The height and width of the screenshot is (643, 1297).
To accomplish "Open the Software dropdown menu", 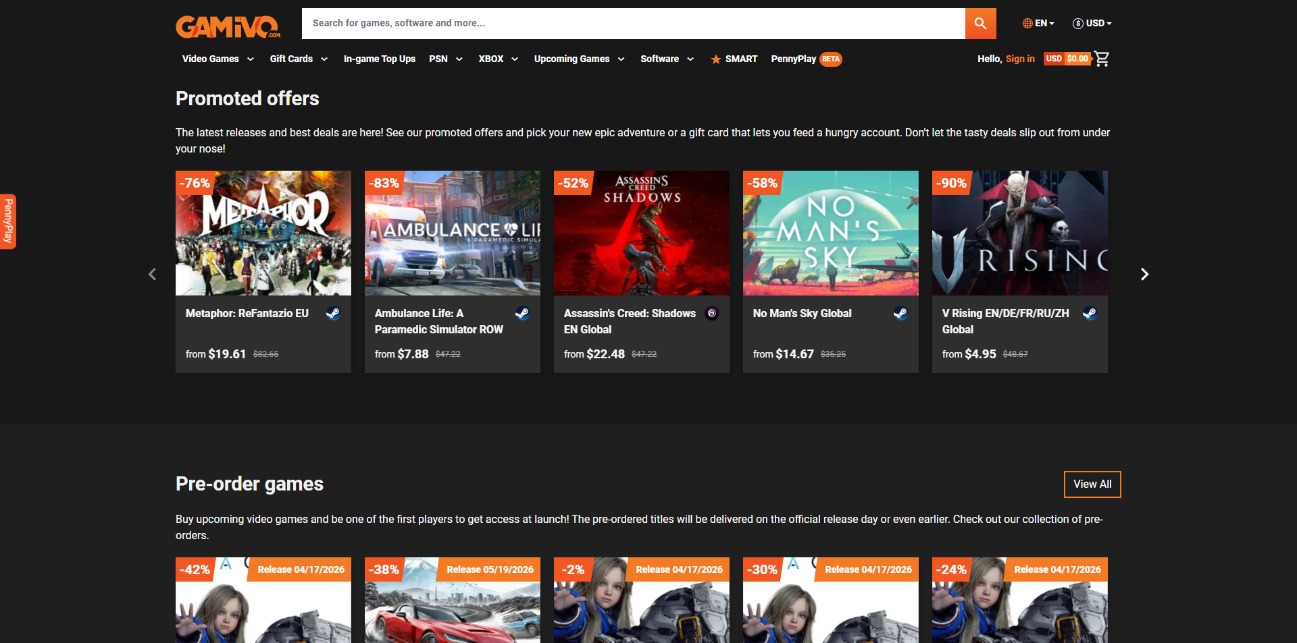I will pos(667,59).
